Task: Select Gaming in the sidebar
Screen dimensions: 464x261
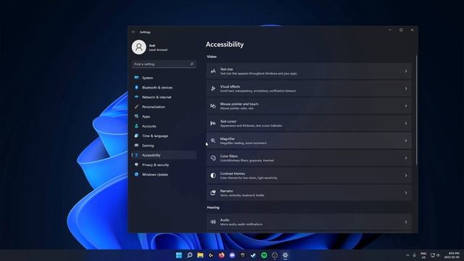Action: click(x=164, y=146)
